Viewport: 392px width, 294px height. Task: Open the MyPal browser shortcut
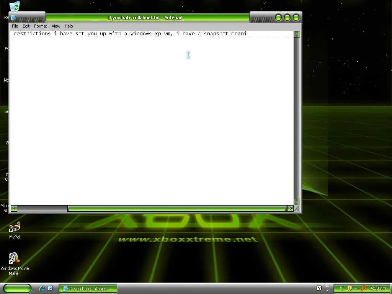pos(15,230)
